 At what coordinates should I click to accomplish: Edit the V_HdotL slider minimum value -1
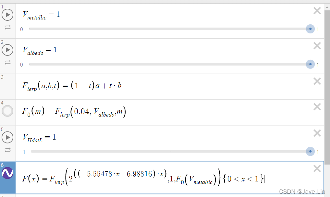pyautogui.click(x=22, y=152)
